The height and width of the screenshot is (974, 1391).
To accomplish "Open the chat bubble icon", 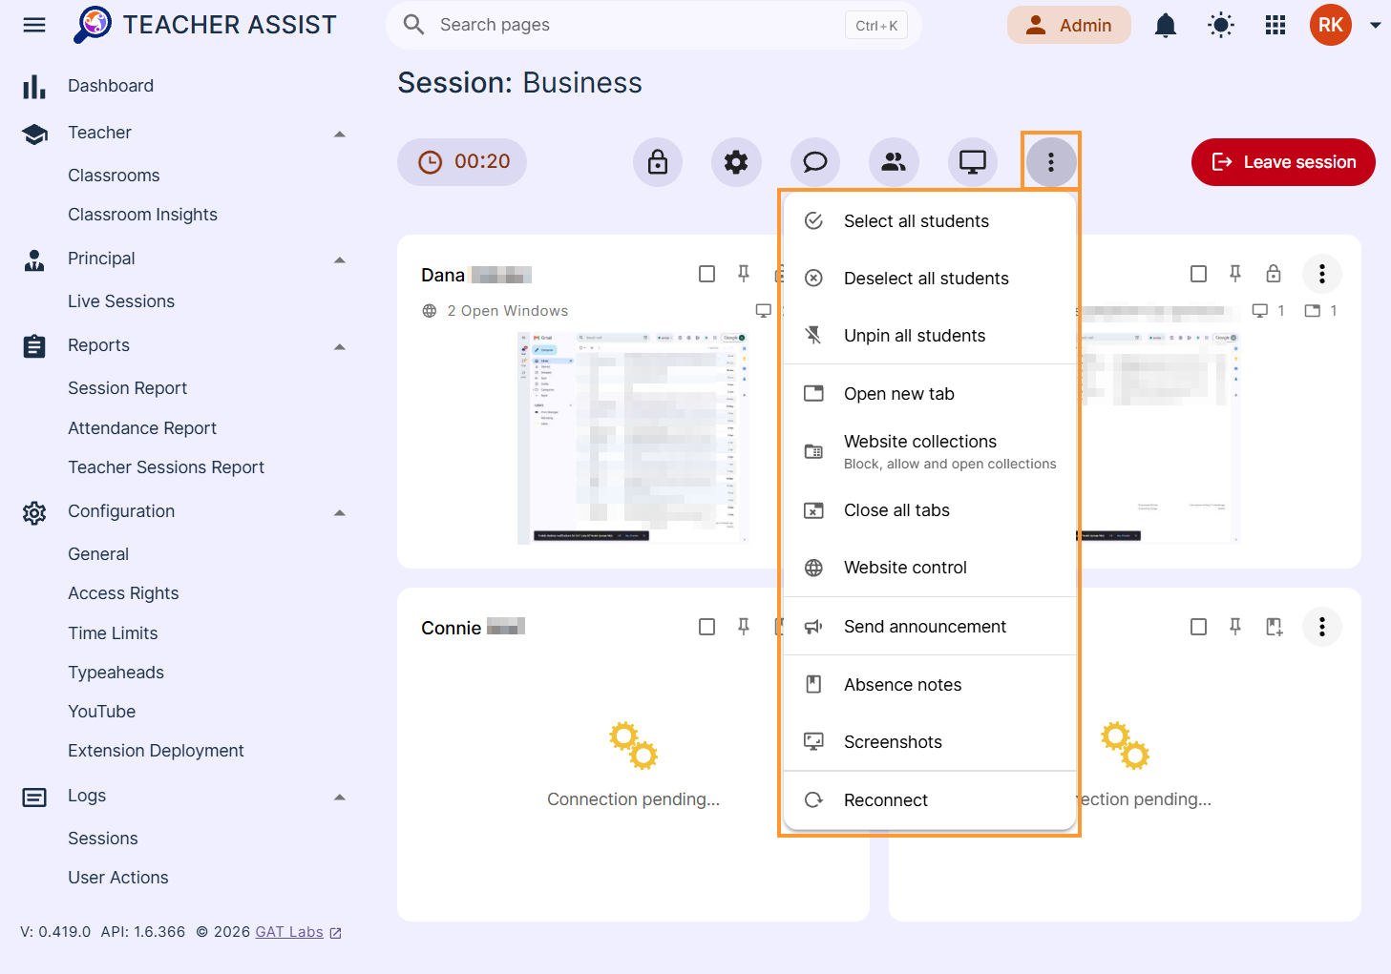I will (x=814, y=162).
